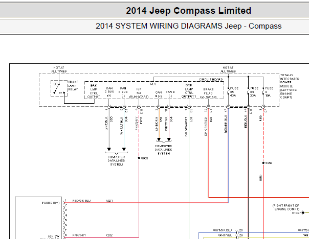The image size is (309, 239).
Task: Click ground label "G104"
Action: [296, 213]
